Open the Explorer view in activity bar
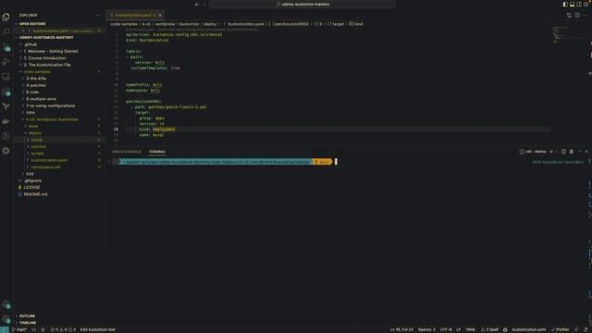The image size is (592, 333). pos(6,17)
